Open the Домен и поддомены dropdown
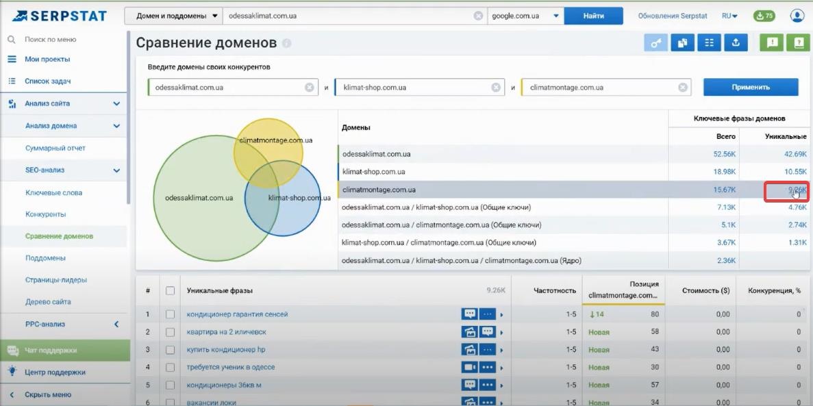Image resolution: width=813 pixels, height=406 pixels. [174, 16]
